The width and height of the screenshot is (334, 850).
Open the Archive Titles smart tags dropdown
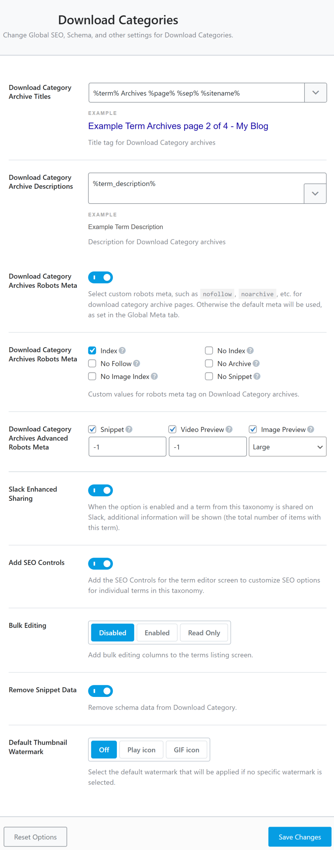[x=315, y=93]
